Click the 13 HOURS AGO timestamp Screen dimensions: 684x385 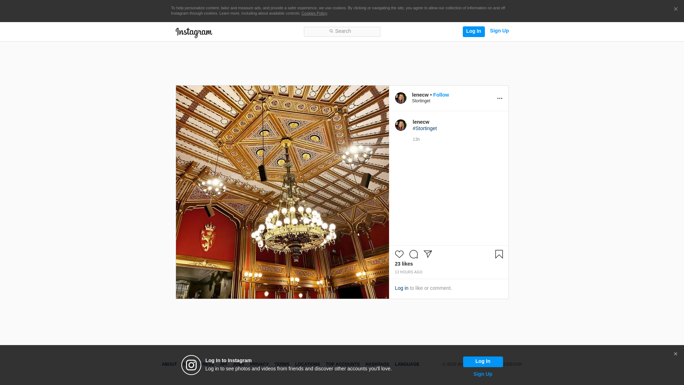pos(409,272)
